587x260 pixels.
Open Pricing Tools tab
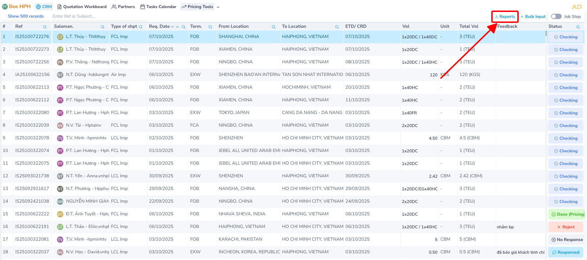pyautogui.click(x=197, y=7)
